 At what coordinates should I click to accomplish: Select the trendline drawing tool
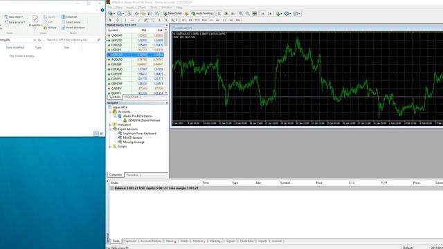click(x=139, y=20)
